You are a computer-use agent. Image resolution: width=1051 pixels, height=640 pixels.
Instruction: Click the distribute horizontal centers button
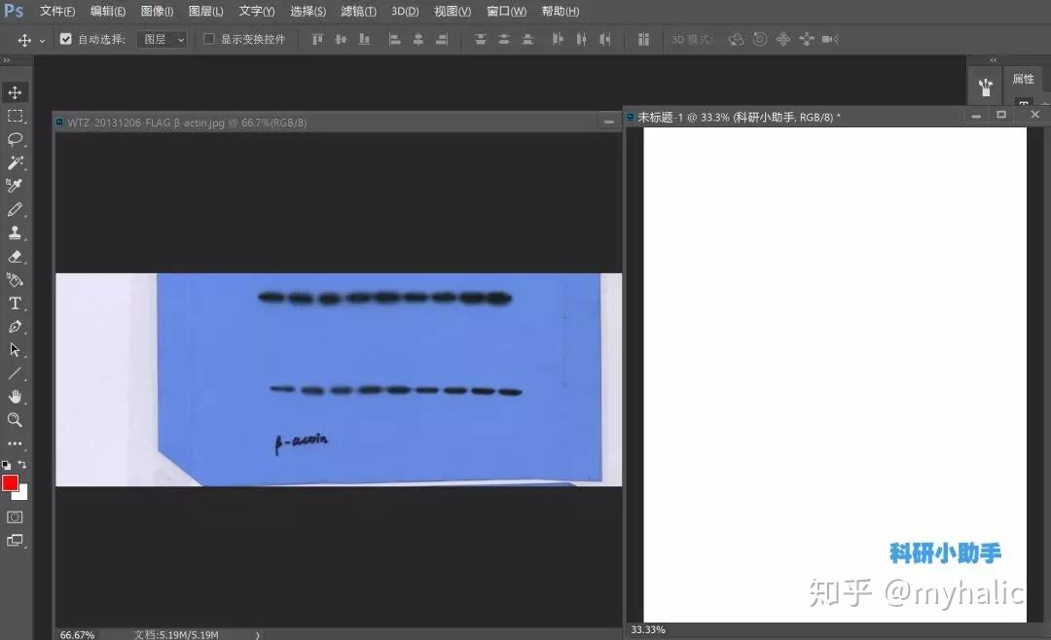579,39
